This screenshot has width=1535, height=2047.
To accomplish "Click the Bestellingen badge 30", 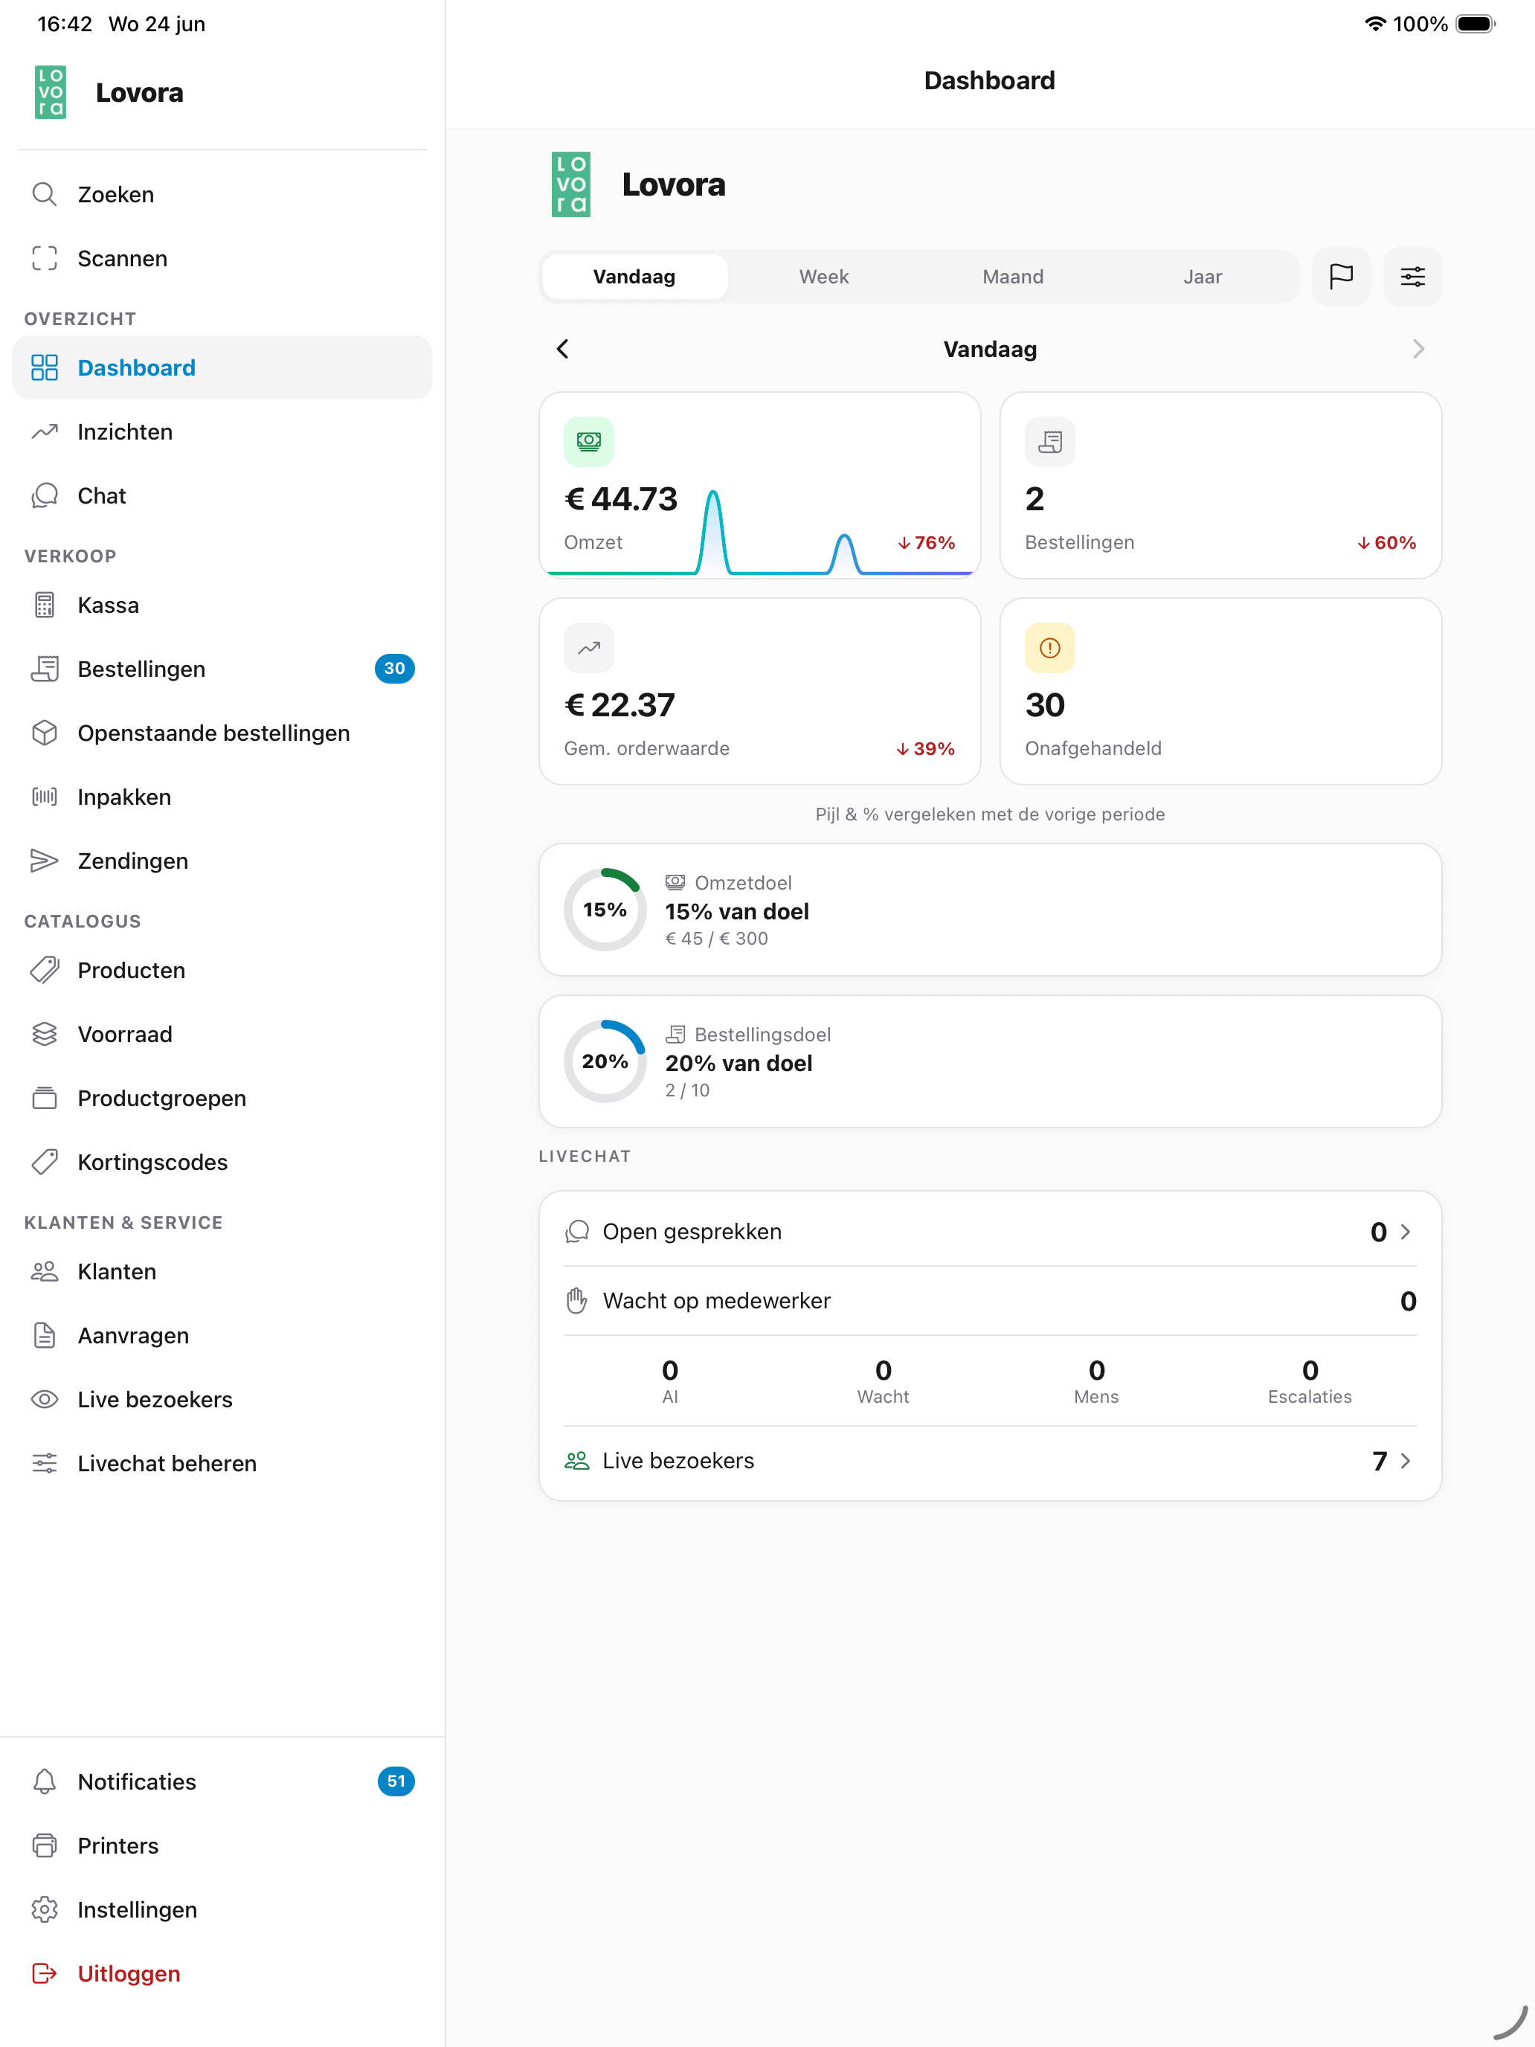I will (x=394, y=668).
